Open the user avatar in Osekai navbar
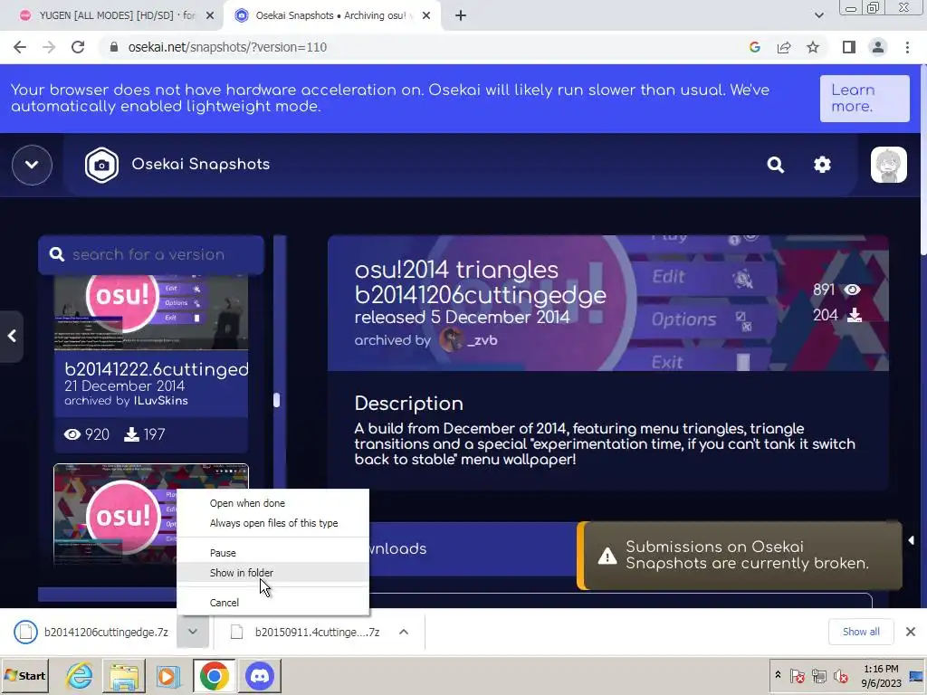Image resolution: width=927 pixels, height=695 pixels. 889,165
